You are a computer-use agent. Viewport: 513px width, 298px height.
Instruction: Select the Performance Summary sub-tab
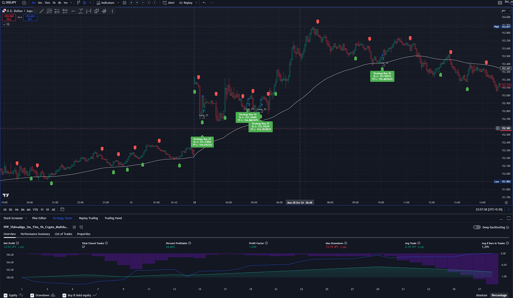(35, 234)
